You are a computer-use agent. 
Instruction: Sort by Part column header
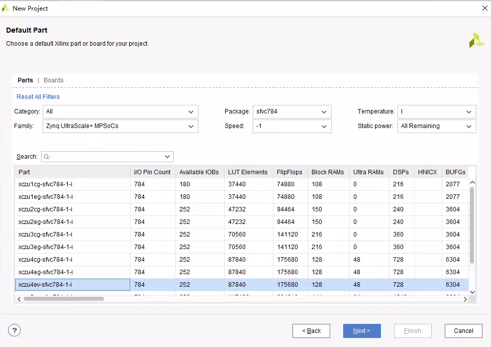(x=73, y=172)
